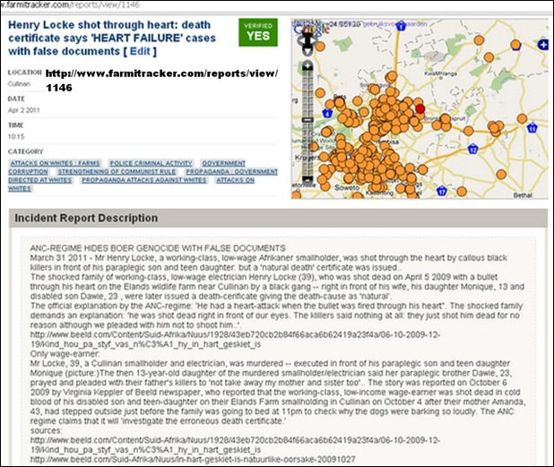Click the browser address bar URL

pos(71,5)
